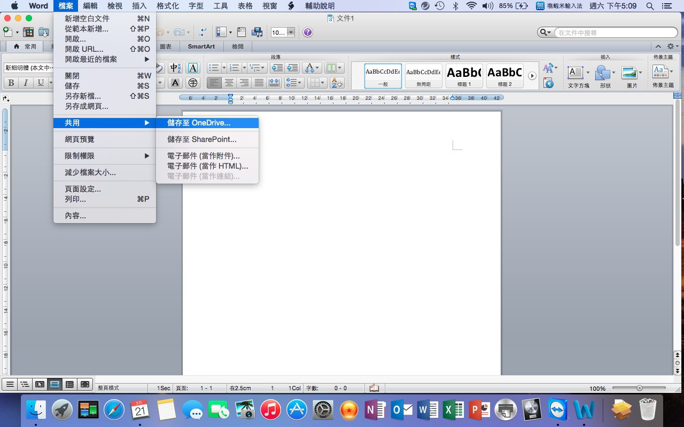Click the manage styles pilcrow icon
This screenshot has width=684, height=427.
(x=548, y=83)
